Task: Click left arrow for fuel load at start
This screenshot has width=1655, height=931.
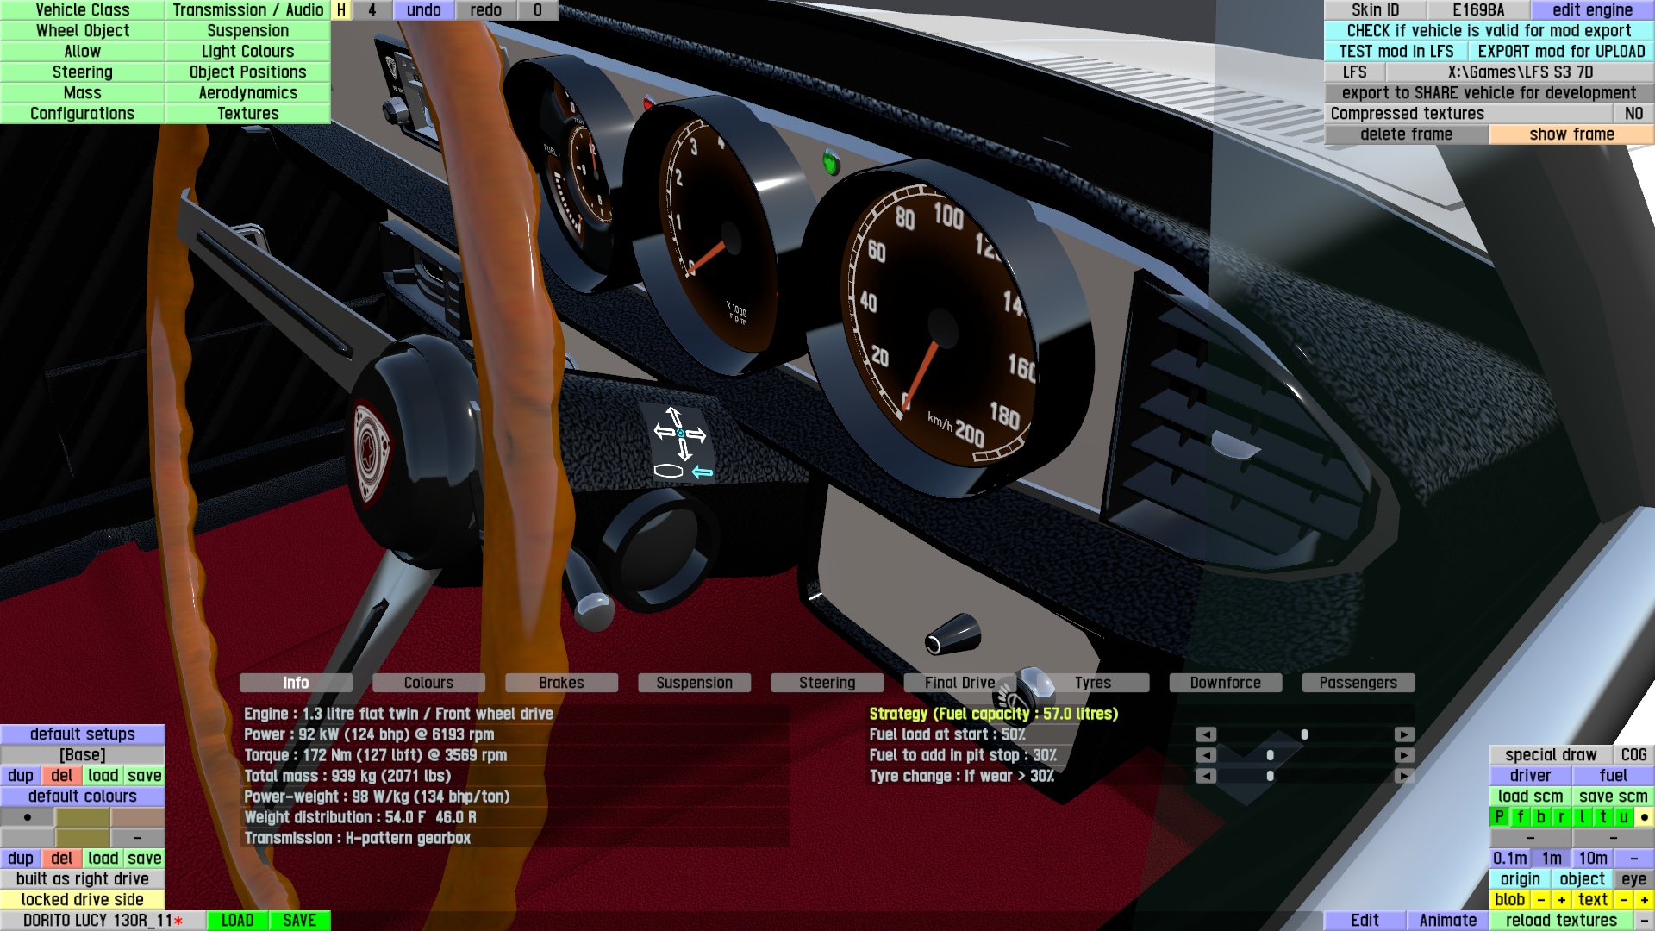Action: [x=1206, y=734]
